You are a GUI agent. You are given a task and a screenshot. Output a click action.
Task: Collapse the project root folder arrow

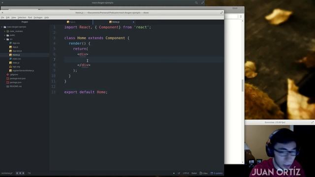click(x=2, y=27)
